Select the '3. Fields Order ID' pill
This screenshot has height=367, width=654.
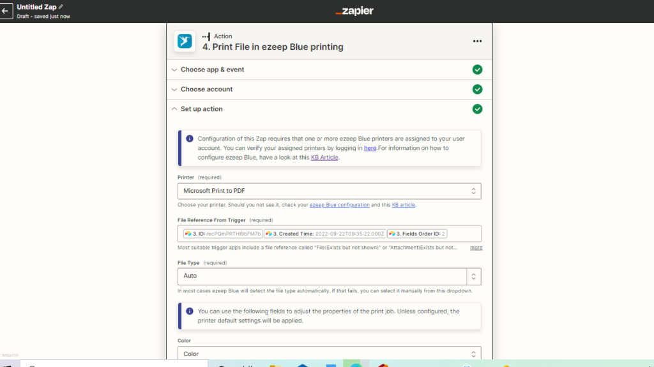point(417,234)
